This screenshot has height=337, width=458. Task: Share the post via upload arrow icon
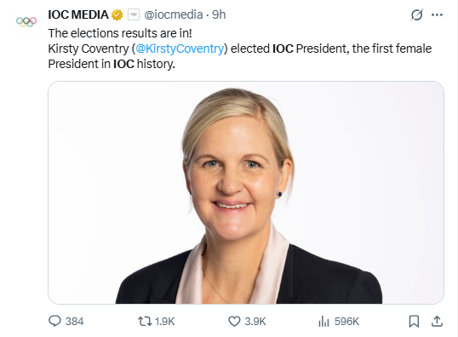point(437,321)
